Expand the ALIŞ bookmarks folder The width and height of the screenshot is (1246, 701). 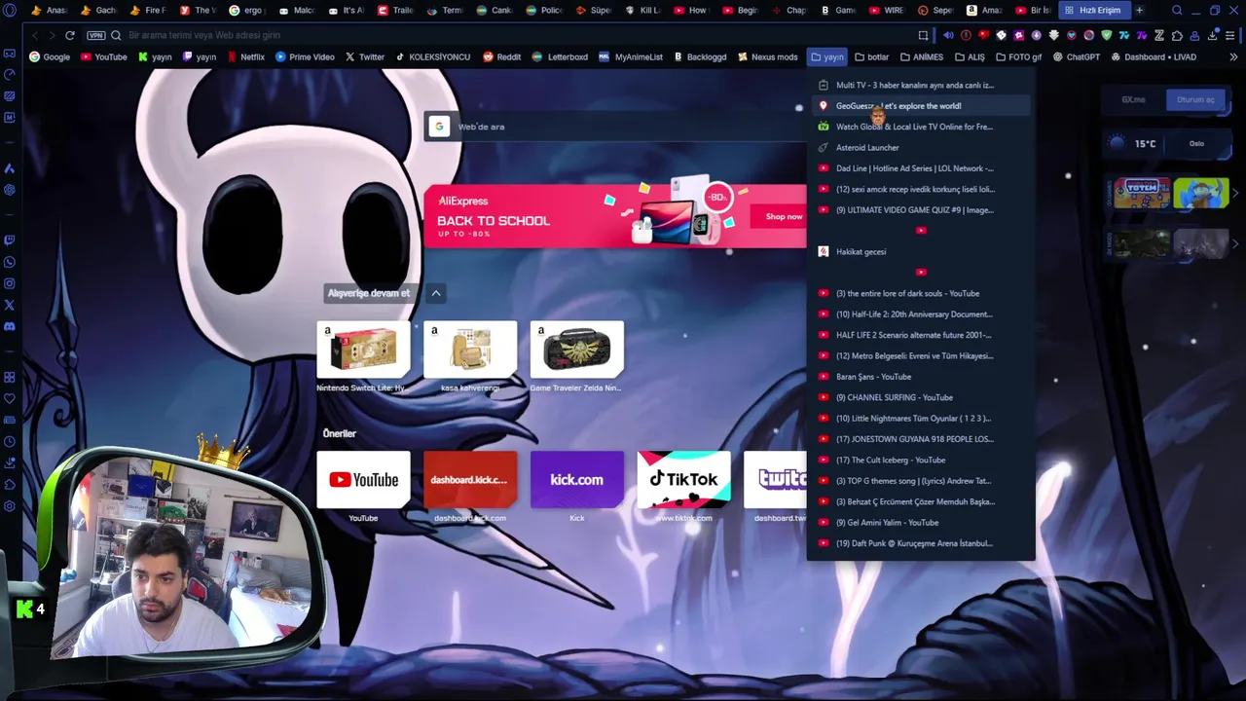tap(970, 56)
